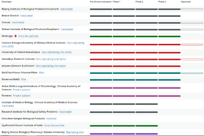Open Inactived link beside Shenzhen Kangtai Biological Products
Viewport: 204px width, 136px height.
51,119
